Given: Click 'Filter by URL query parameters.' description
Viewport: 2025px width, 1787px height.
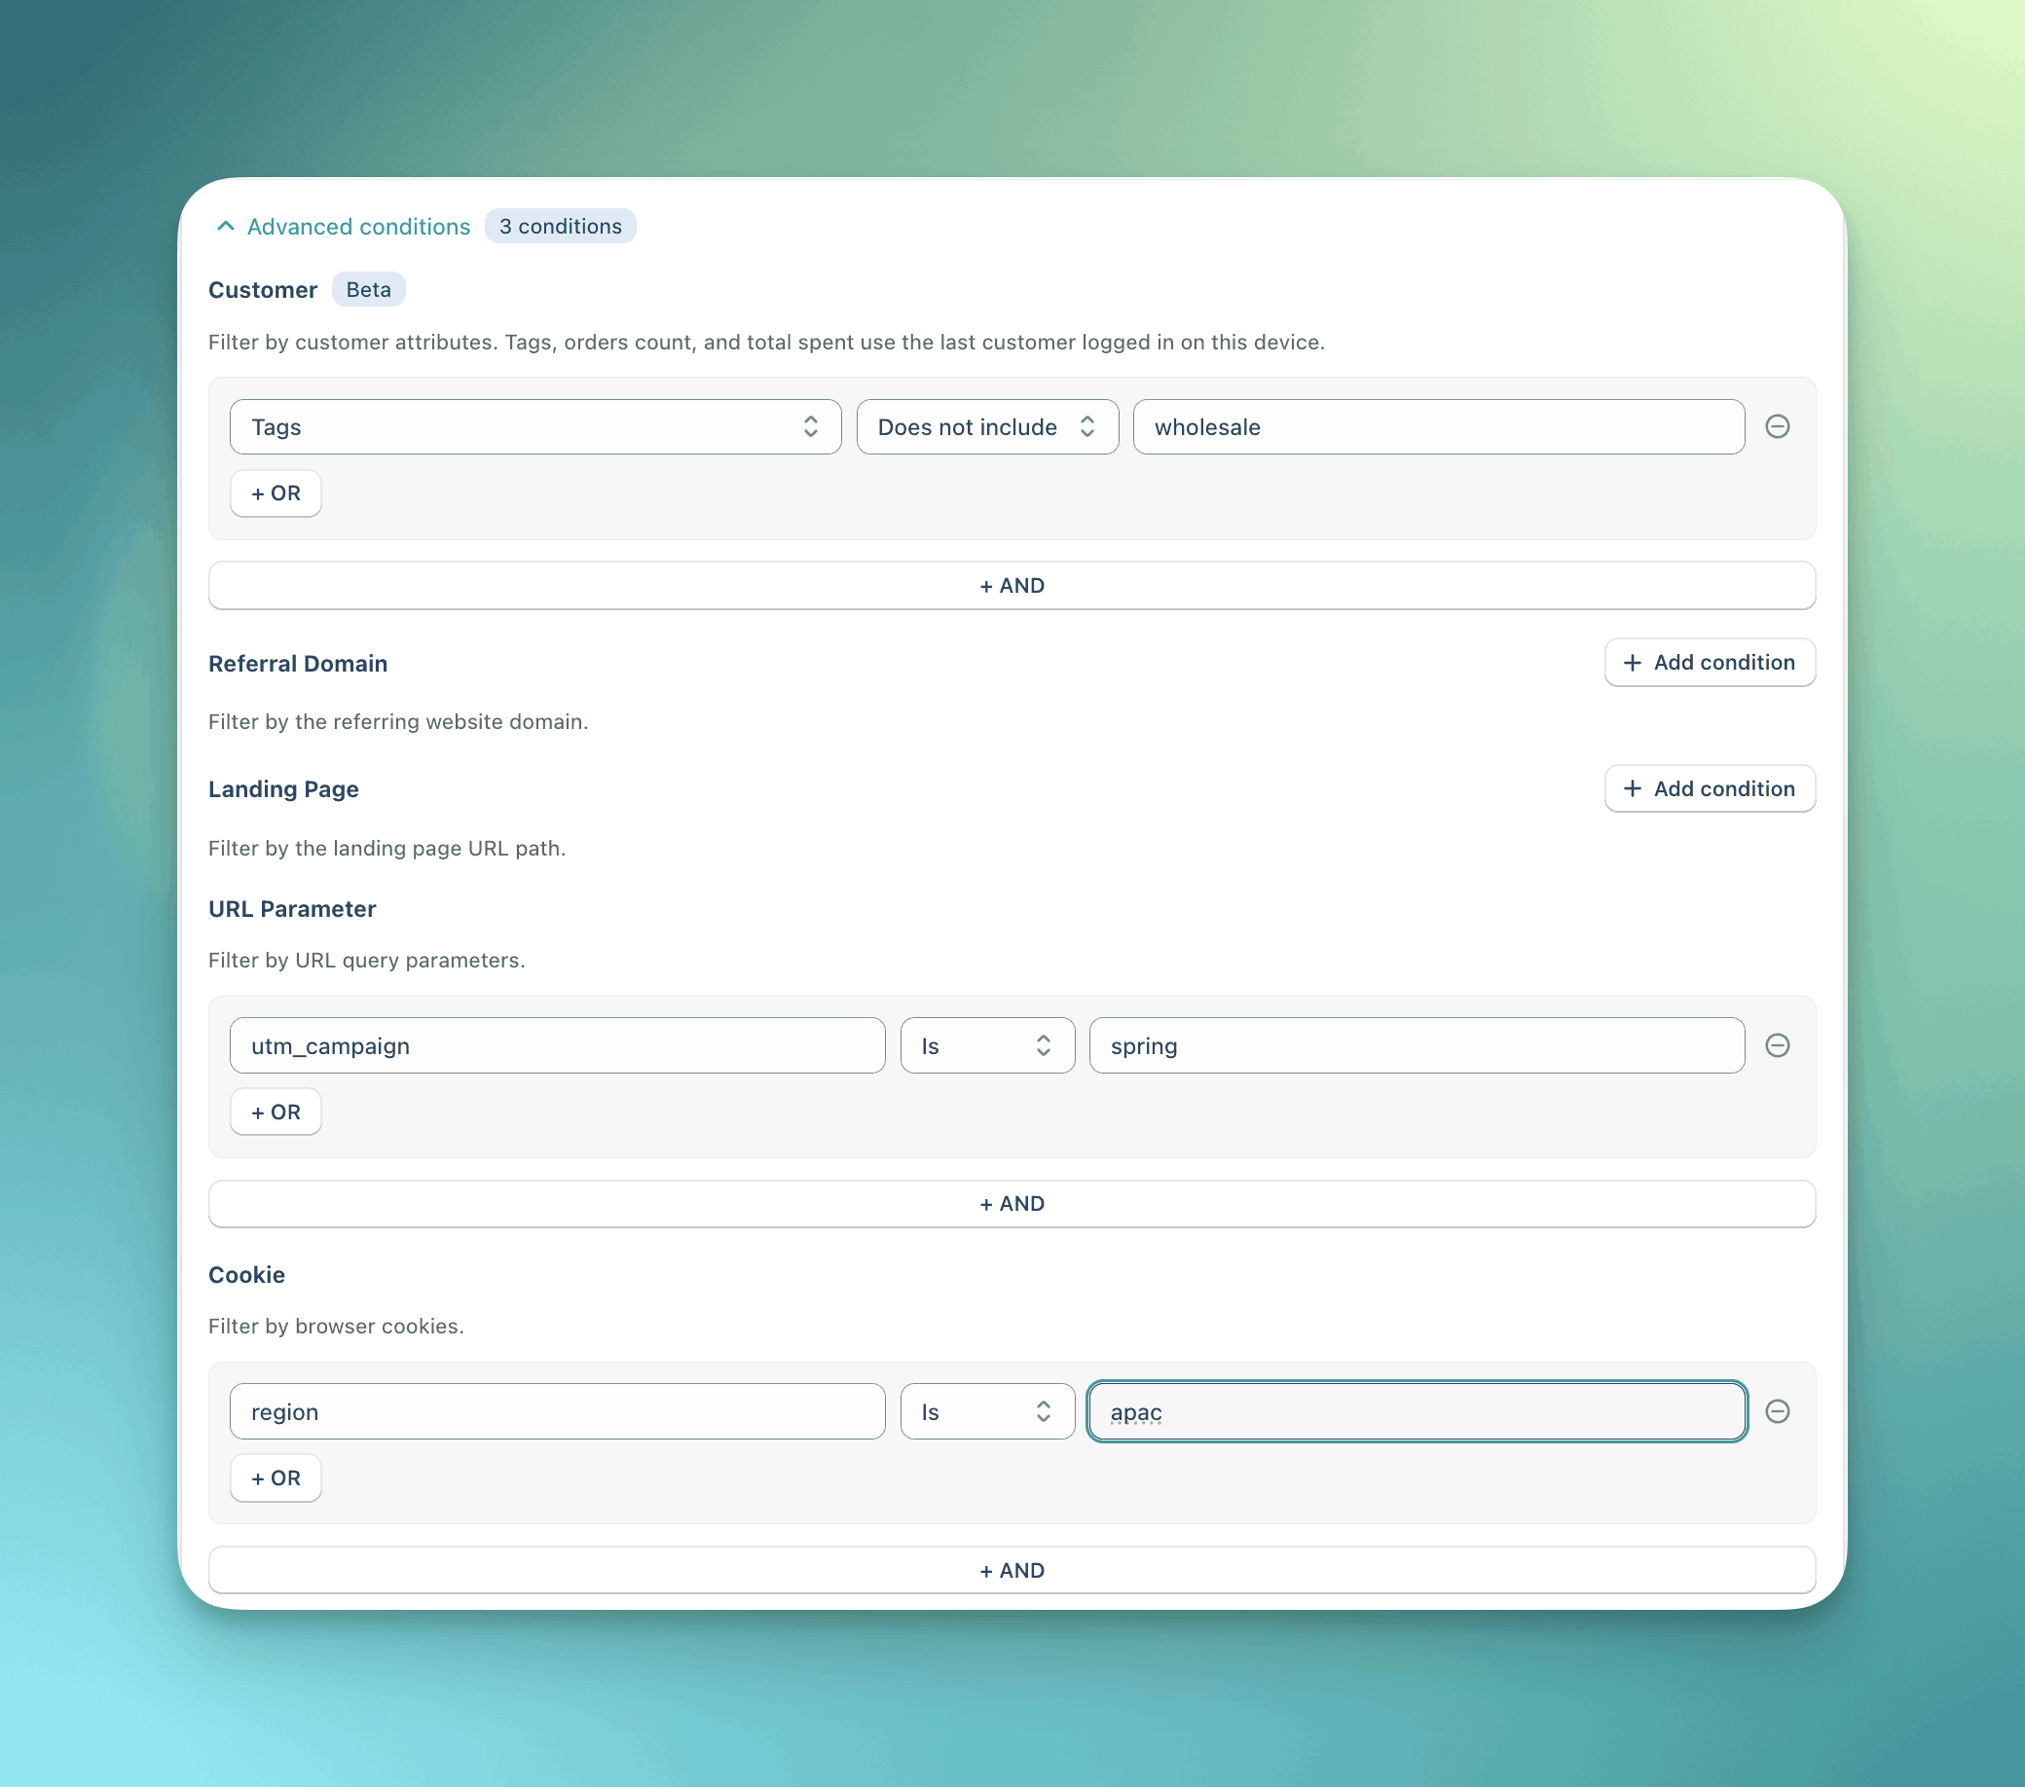Looking at the screenshot, I should click(367, 961).
